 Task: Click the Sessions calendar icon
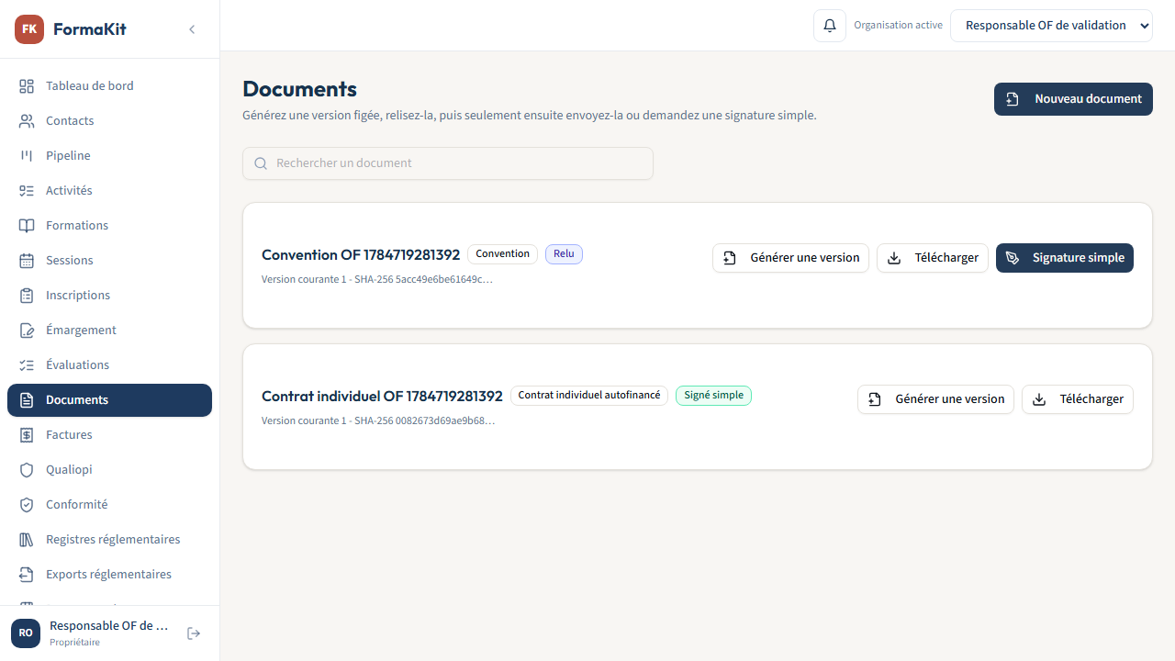click(27, 261)
